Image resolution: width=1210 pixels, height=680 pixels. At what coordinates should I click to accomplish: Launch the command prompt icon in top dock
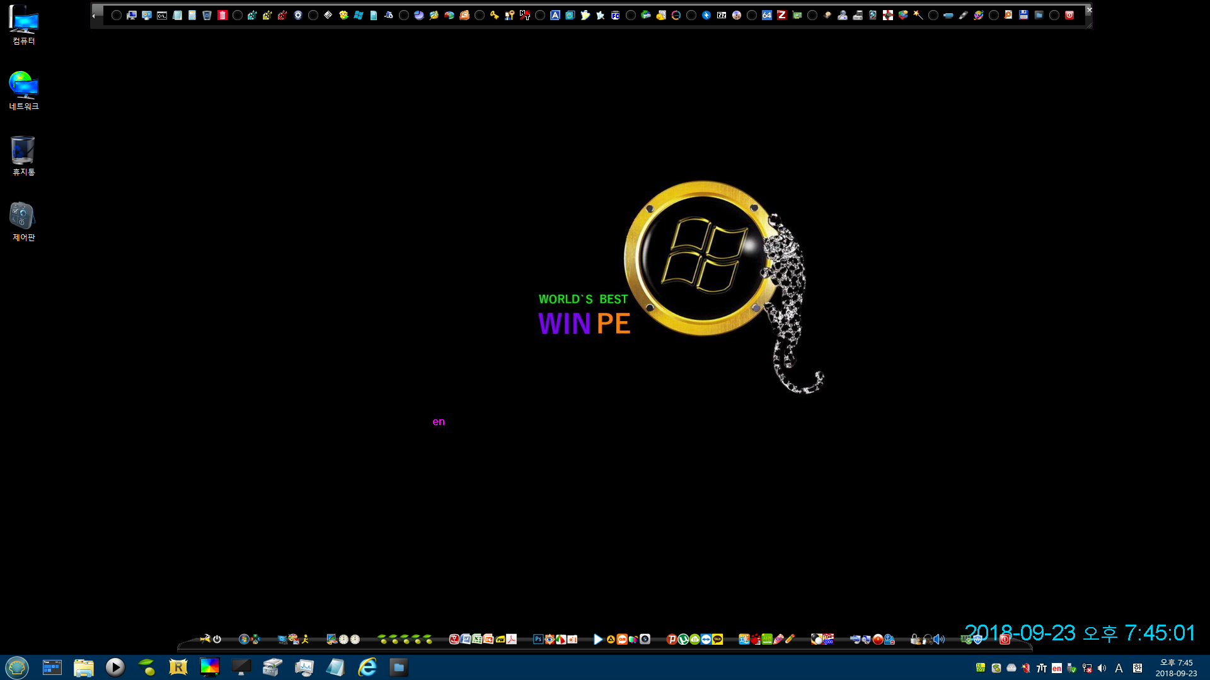coord(162,15)
